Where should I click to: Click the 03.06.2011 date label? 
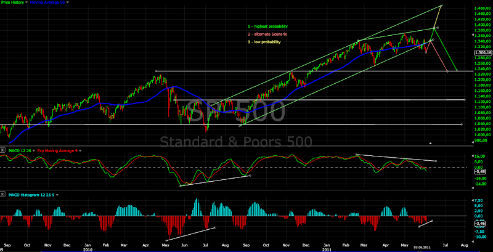click(x=422, y=247)
